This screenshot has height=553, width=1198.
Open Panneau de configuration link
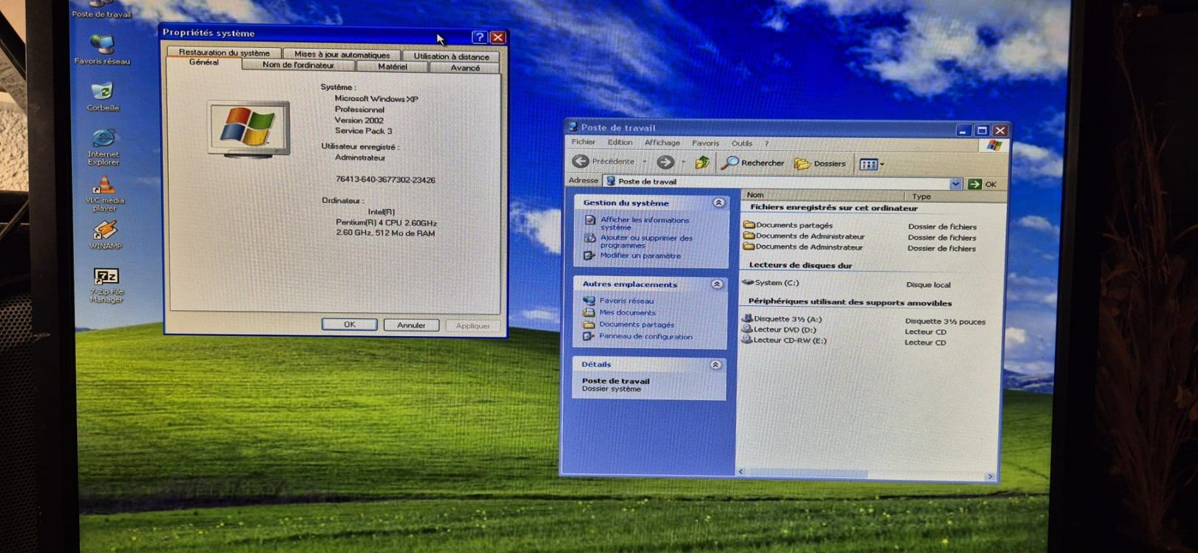(646, 337)
